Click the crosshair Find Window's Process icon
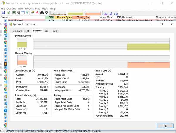Viewport: 176px width, 133px height. point(47,13)
